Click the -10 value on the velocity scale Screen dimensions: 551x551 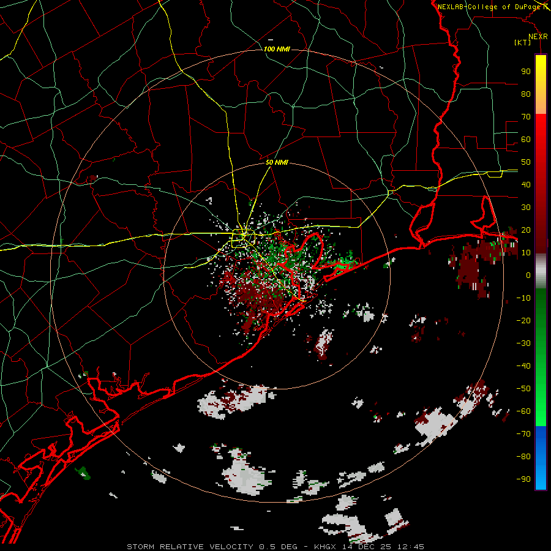click(x=523, y=298)
